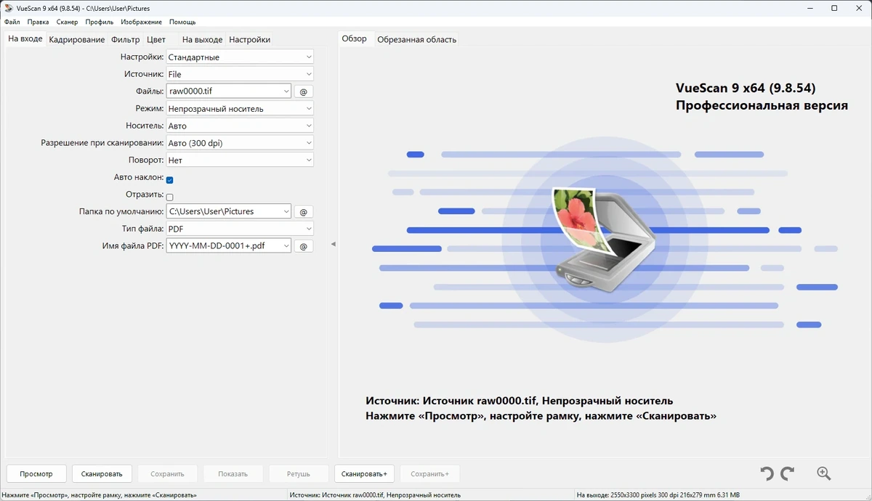Screen dimensions: 872x501
Task: Expand the Файлы combo box raw0000.tif
Action: pos(286,91)
